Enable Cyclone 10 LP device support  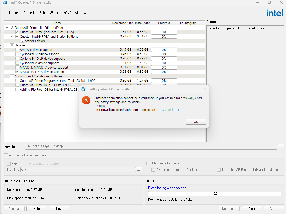point(17,59)
